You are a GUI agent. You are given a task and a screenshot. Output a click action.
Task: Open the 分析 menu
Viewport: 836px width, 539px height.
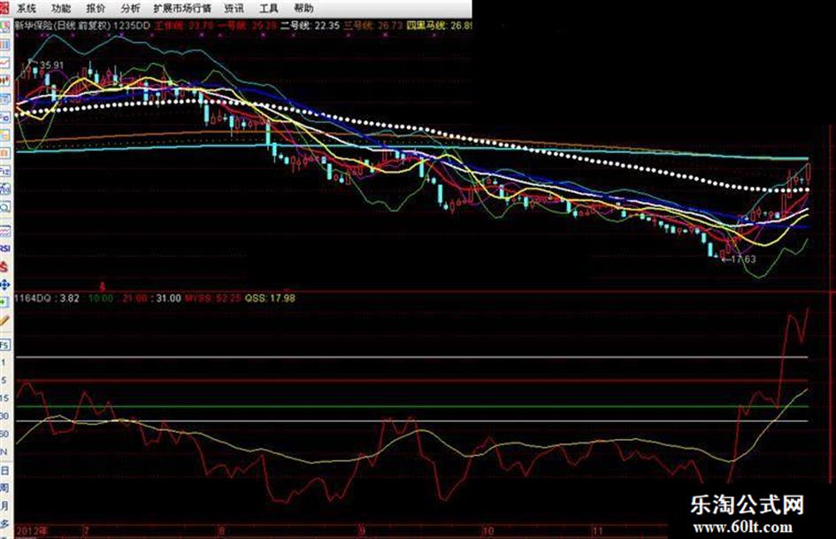pos(130,9)
